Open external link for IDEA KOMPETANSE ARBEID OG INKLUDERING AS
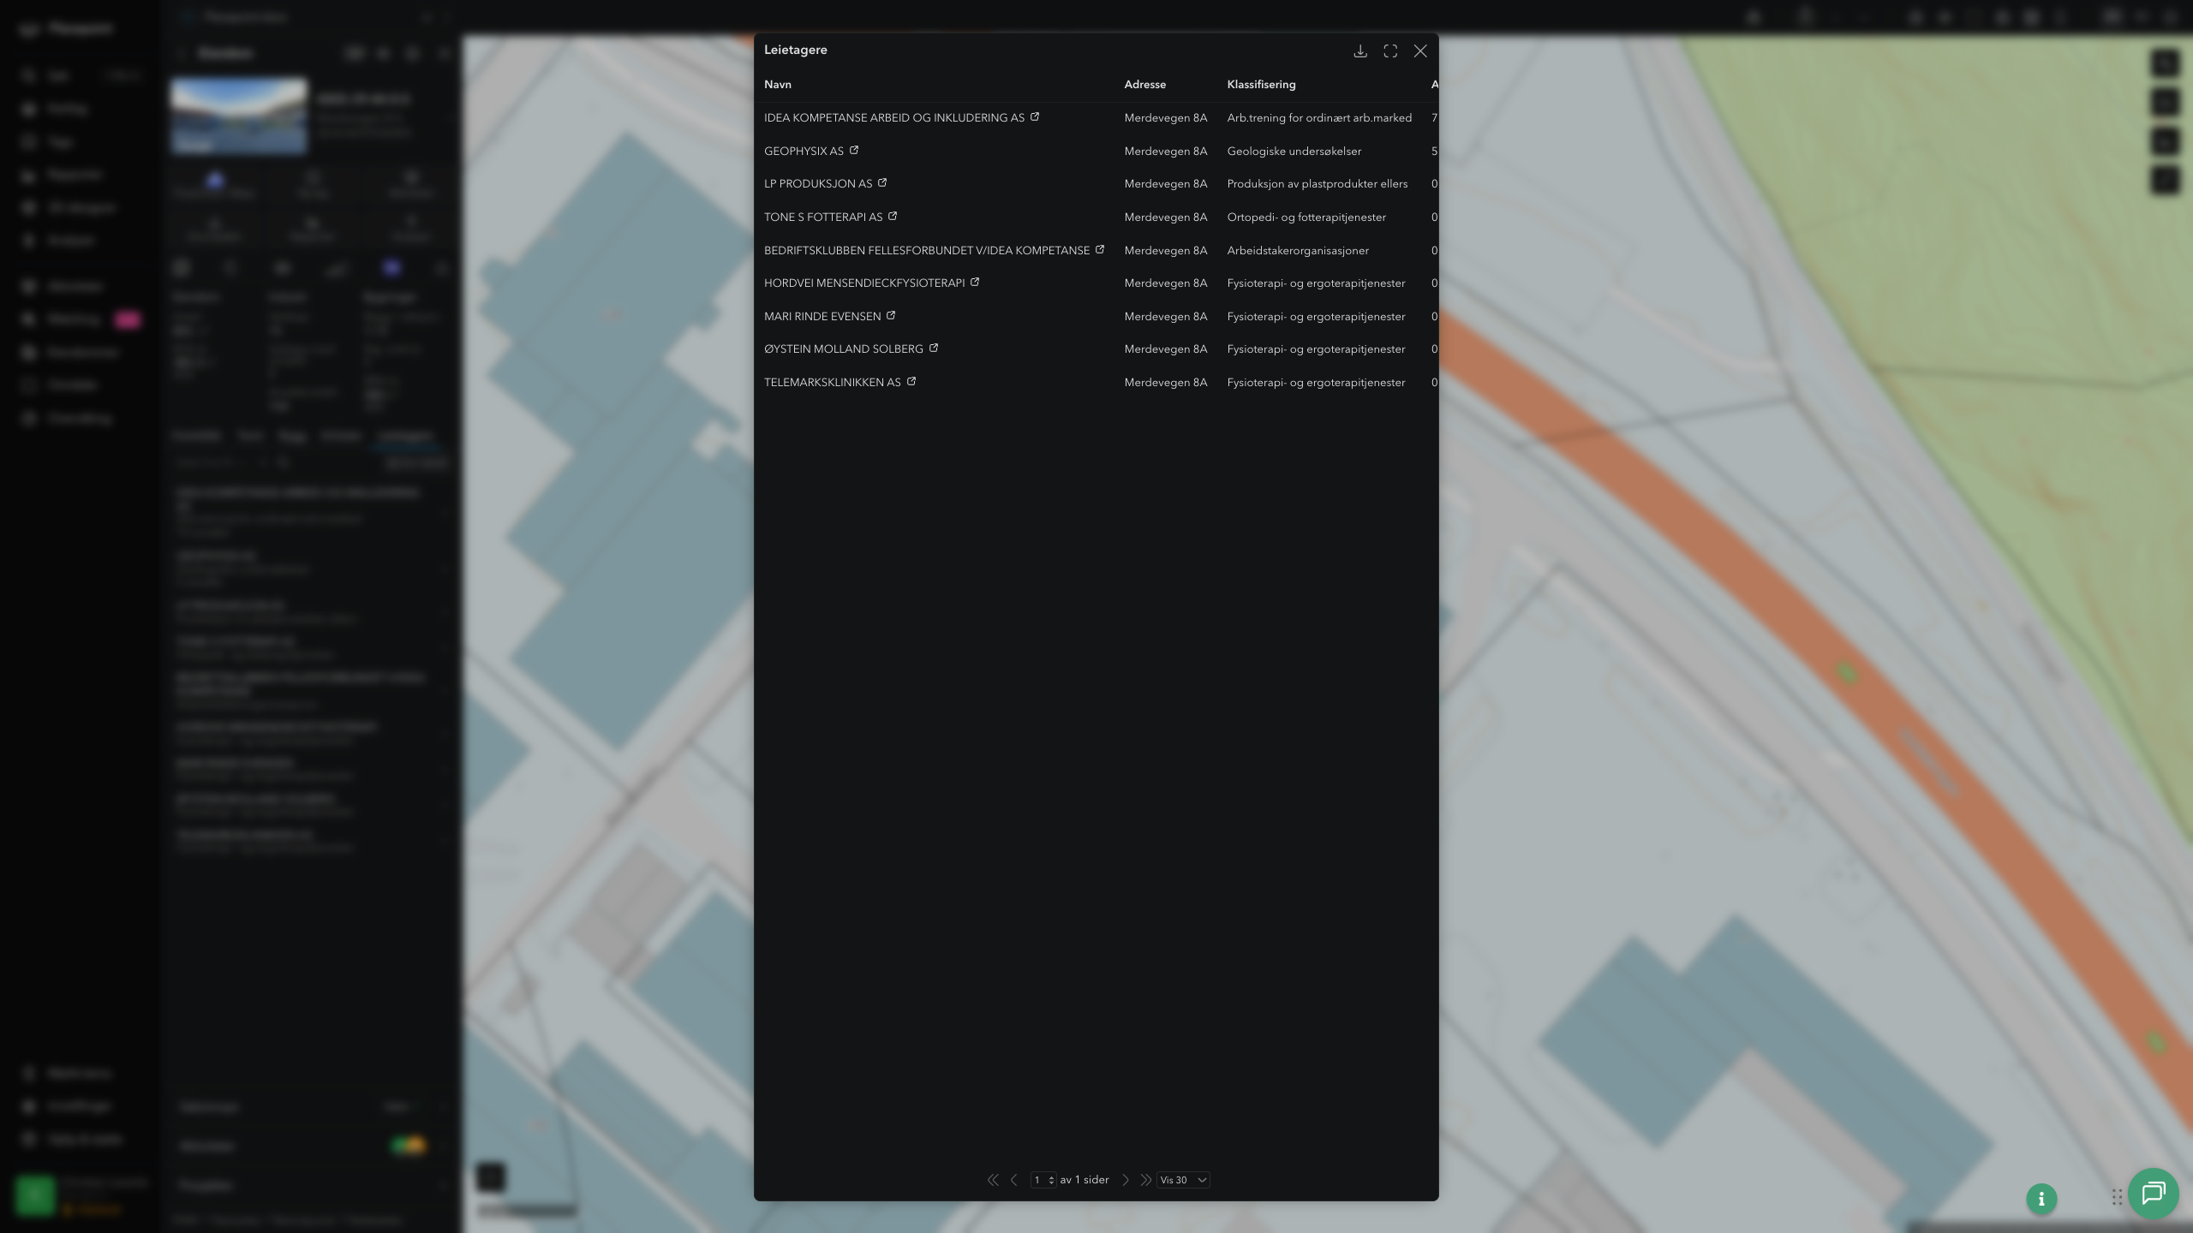 coord(1035,117)
